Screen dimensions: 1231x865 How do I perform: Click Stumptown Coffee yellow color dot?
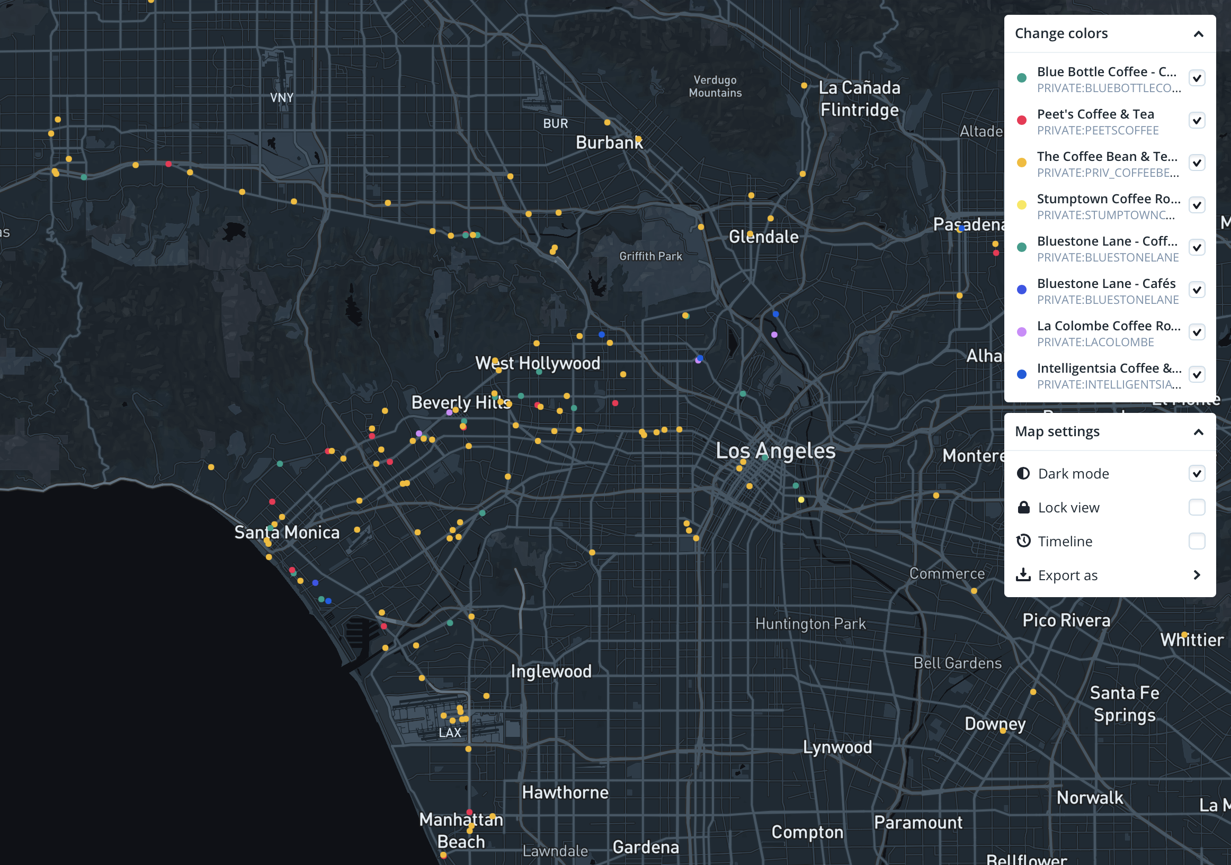coord(1021,205)
